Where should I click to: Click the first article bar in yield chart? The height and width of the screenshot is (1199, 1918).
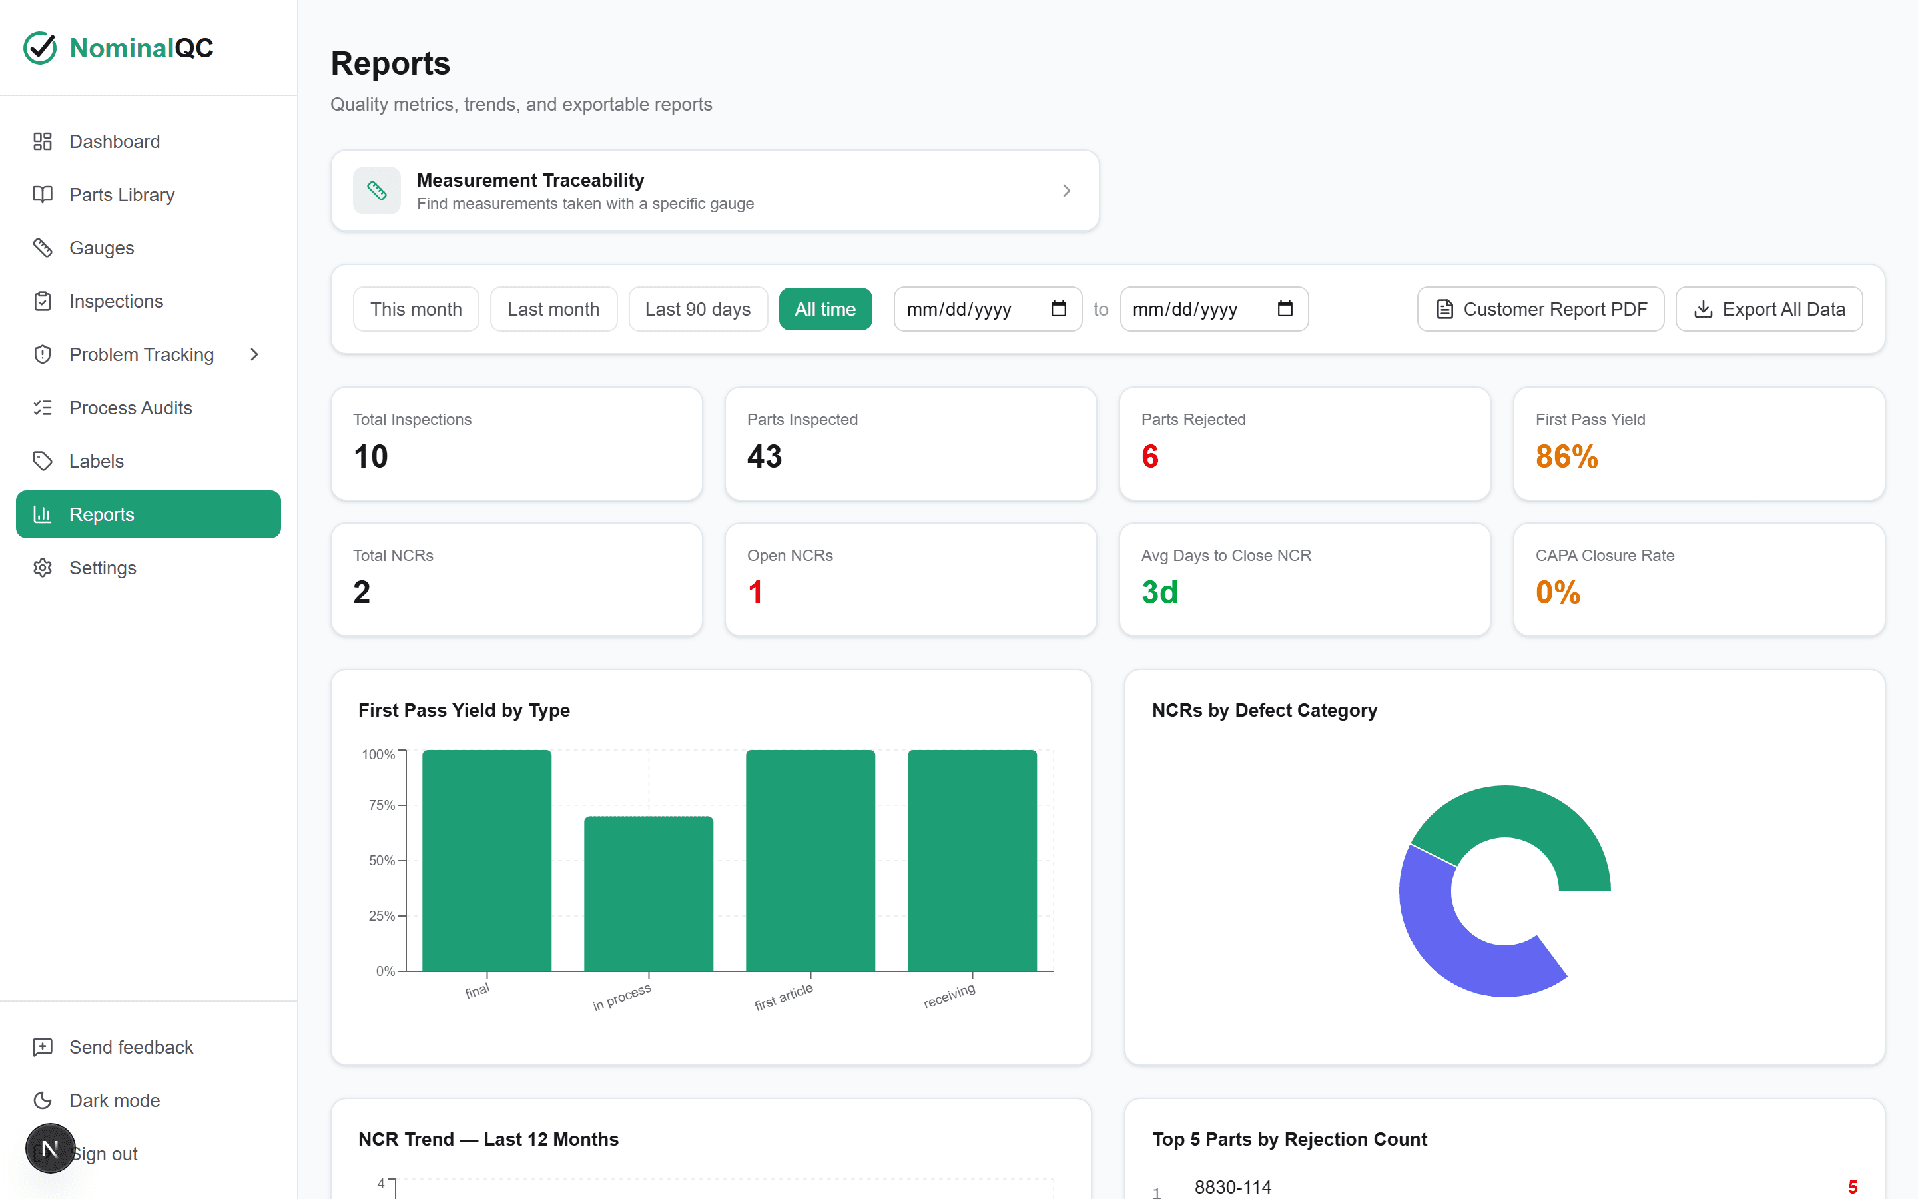[x=810, y=861]
